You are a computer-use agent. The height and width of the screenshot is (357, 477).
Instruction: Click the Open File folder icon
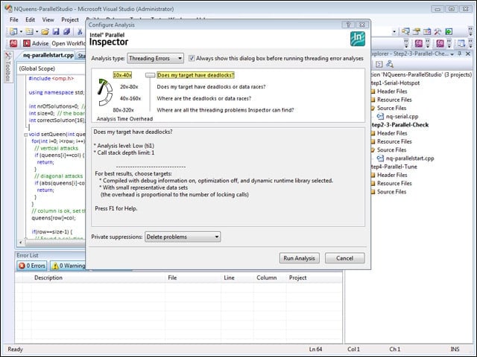pos(45,31)
